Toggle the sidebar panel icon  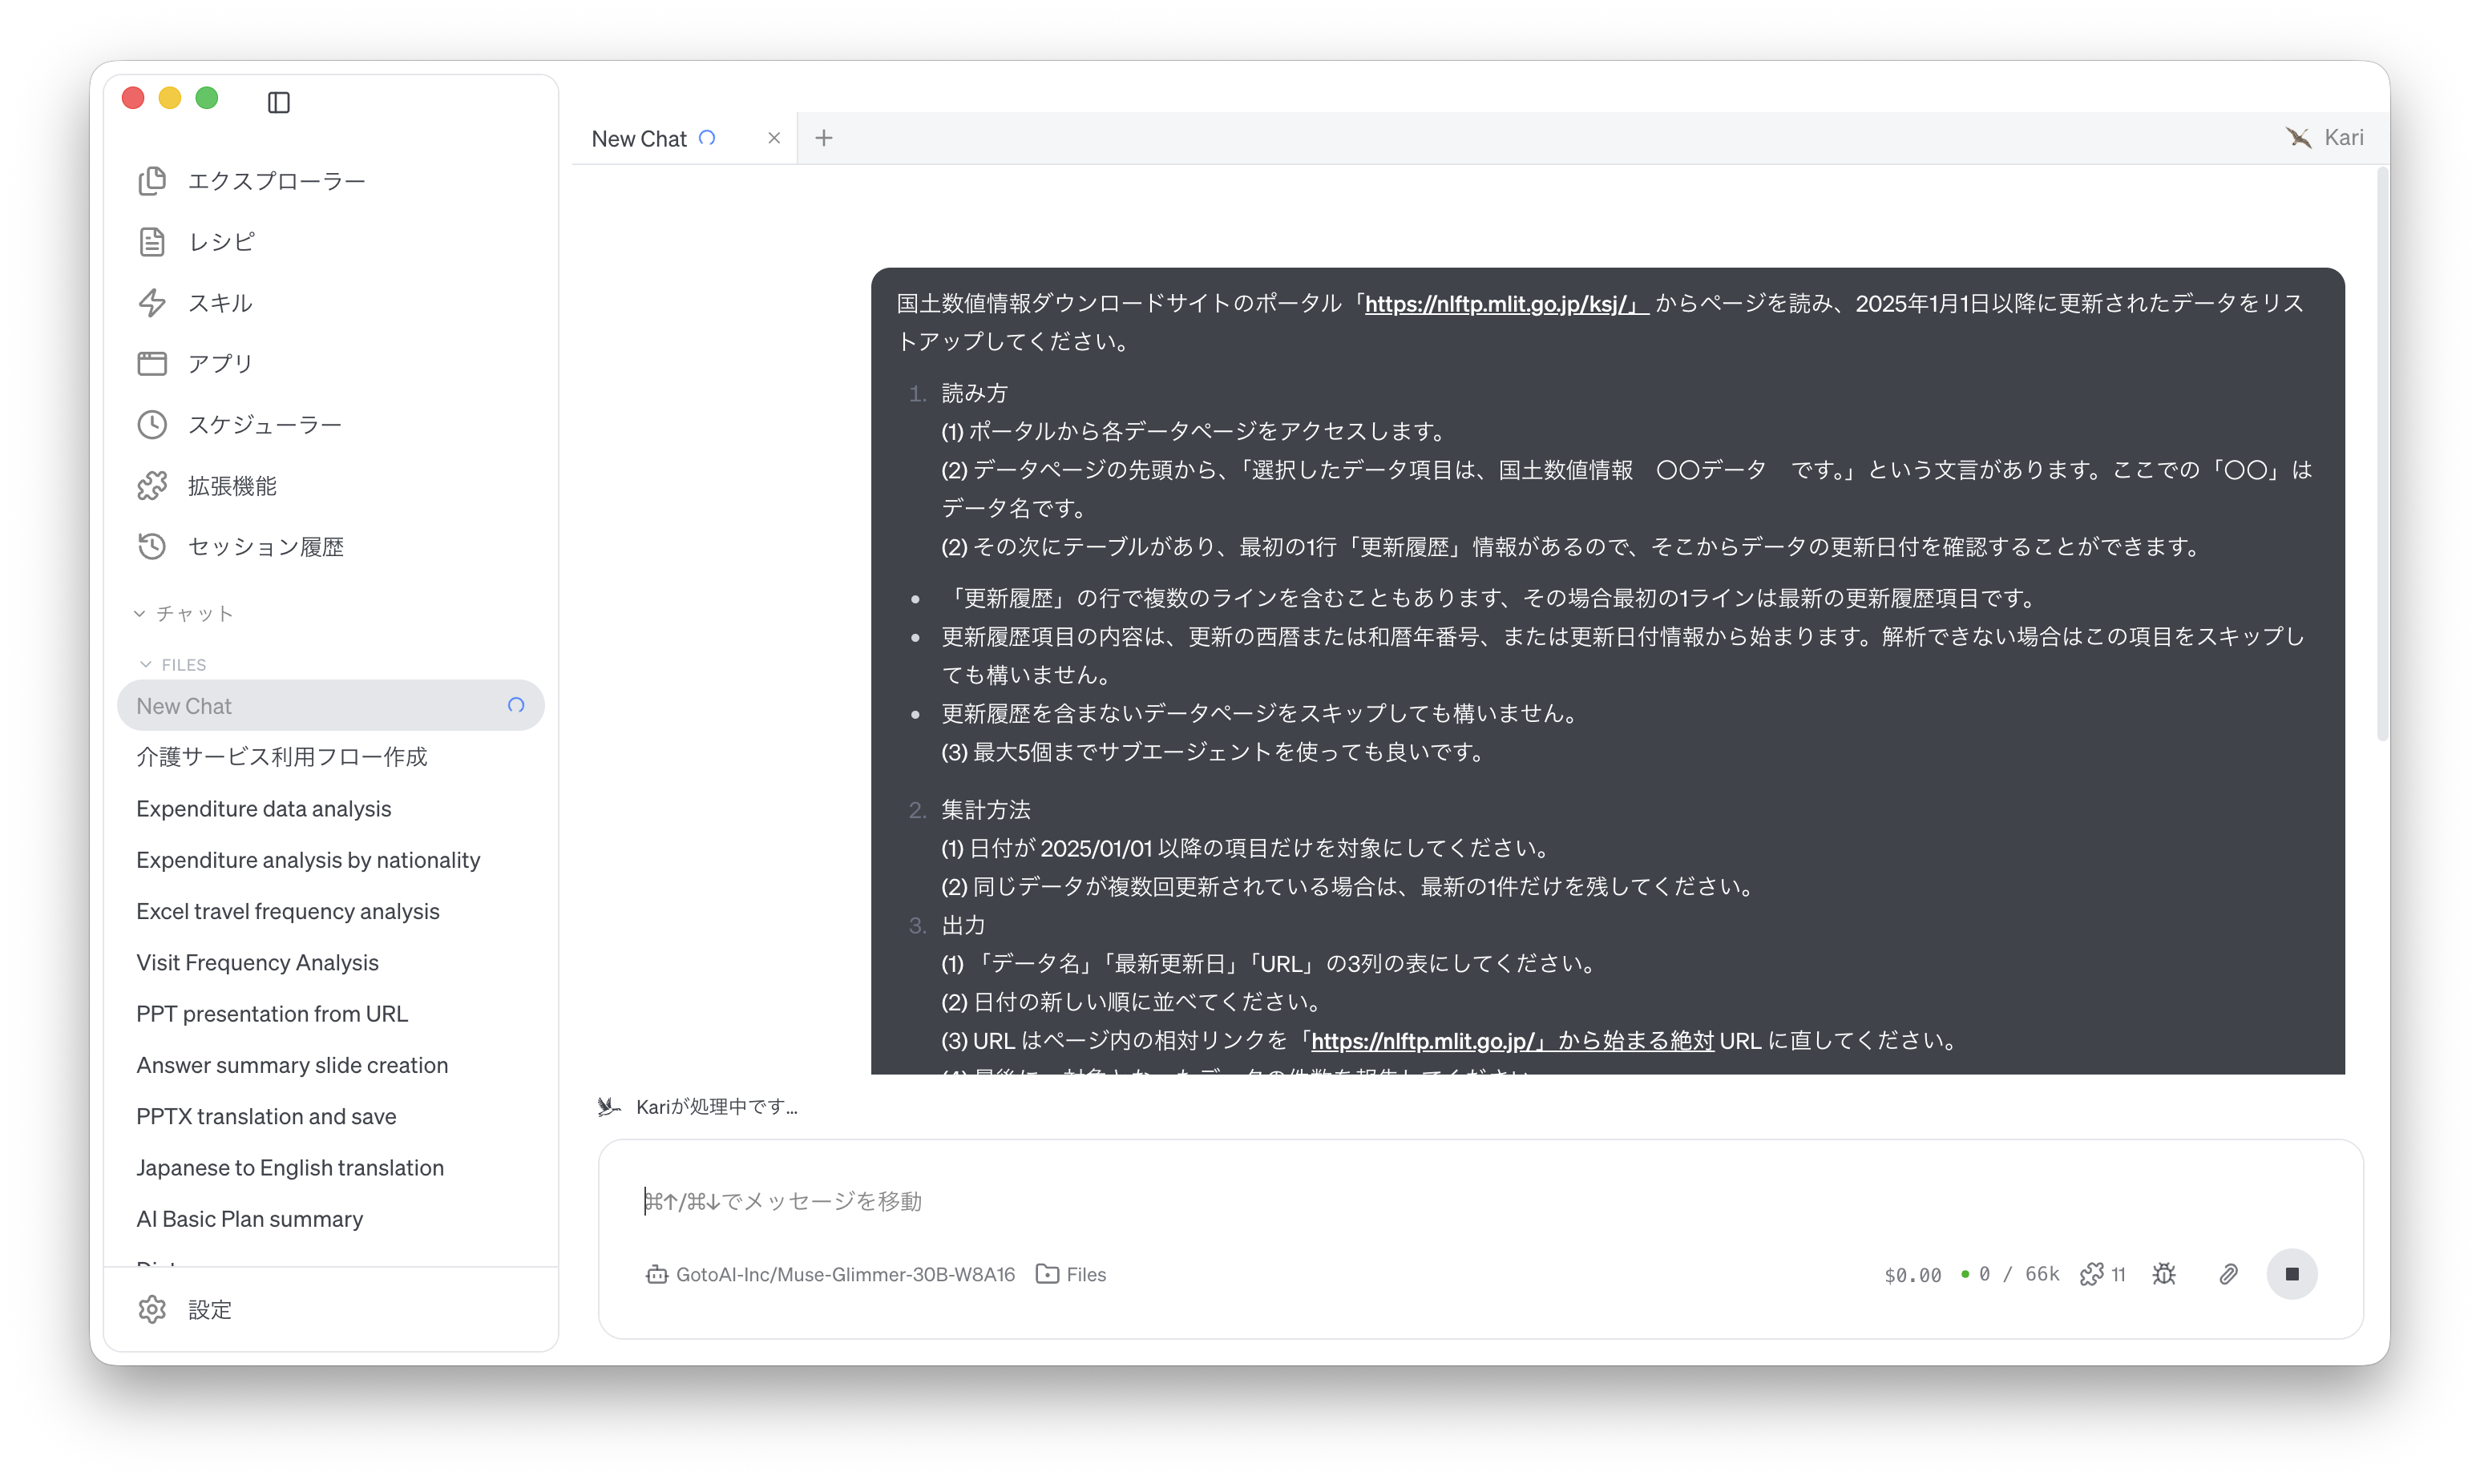tap(278, 102)
